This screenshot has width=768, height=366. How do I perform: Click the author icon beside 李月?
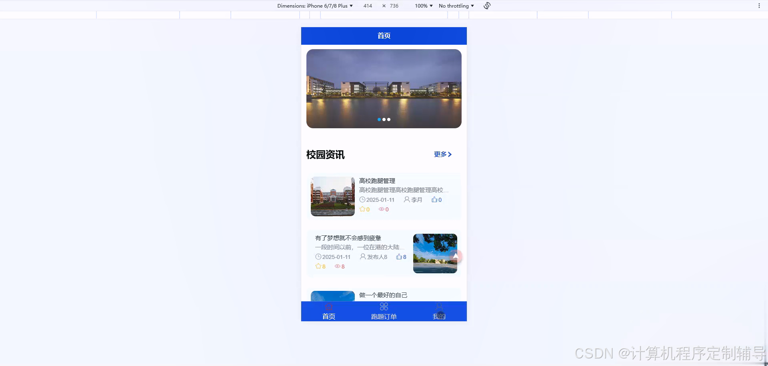click(x=407, y=200)
